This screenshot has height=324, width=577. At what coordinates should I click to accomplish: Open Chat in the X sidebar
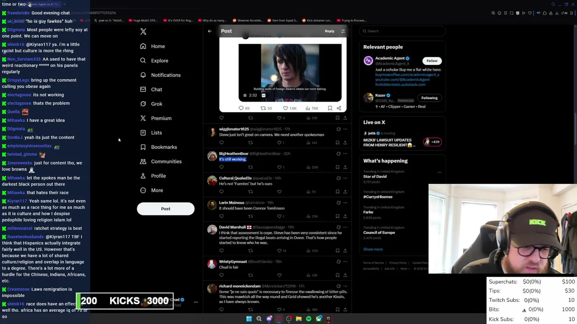pyautogui.click(x=151, y=90)
